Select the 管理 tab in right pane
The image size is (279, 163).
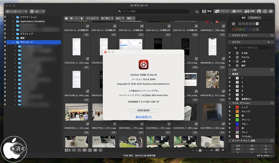(243, 17)
